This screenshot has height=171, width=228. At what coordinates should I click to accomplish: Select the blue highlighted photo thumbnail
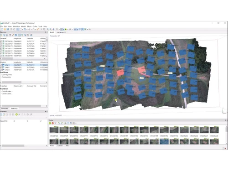click(x=164, y=142)
